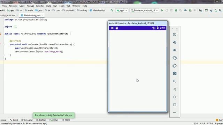
Task: Click the emulator Volume Up icon
Action: point(175,42)
